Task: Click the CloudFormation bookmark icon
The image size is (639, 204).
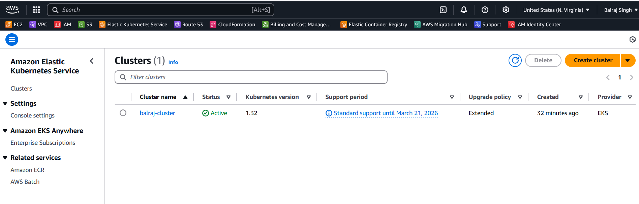Action: pyautogui.click(x=213, y=25)
